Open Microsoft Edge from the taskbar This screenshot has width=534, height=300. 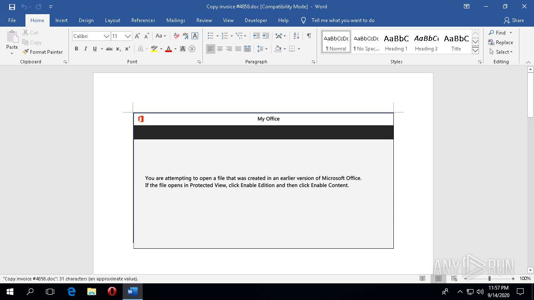[x=71, y=292]
